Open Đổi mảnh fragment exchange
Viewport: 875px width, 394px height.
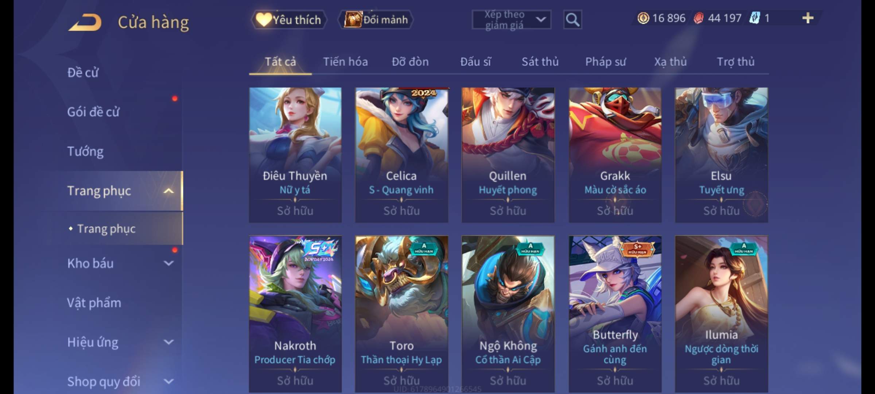click(376, 19)
